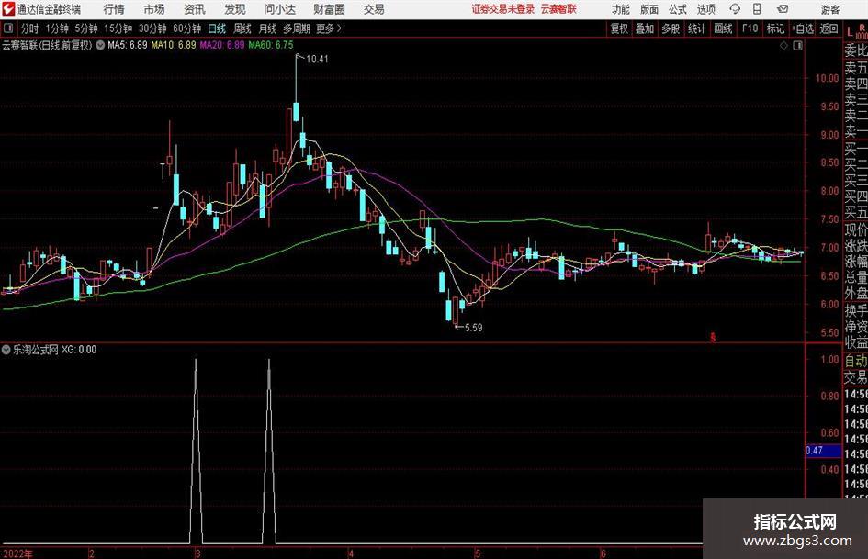Select the 日线 daily period tab
The width and height of the screenshot is (868, 559).
point(217,28)
